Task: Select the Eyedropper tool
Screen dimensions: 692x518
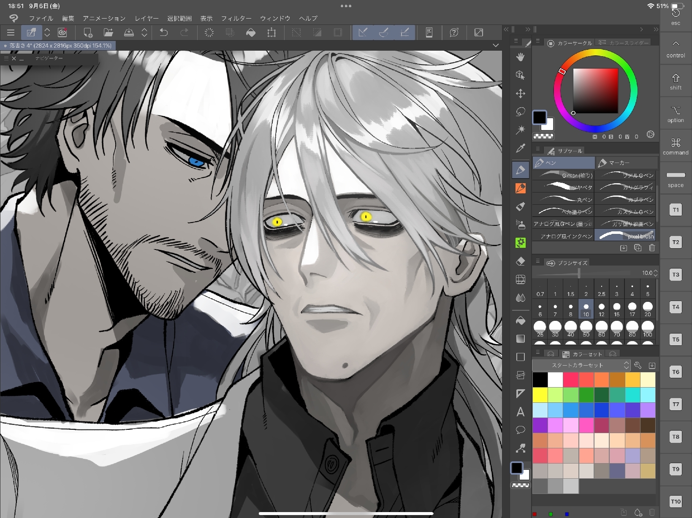Action: pyautogui.click(x=520, y=149)
